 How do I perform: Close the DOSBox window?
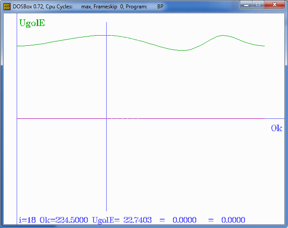[x=274, y=5]
